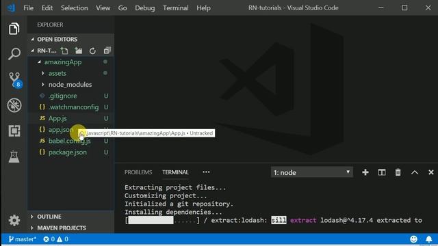Open the Explorer view in activity bar

[14, 29]
